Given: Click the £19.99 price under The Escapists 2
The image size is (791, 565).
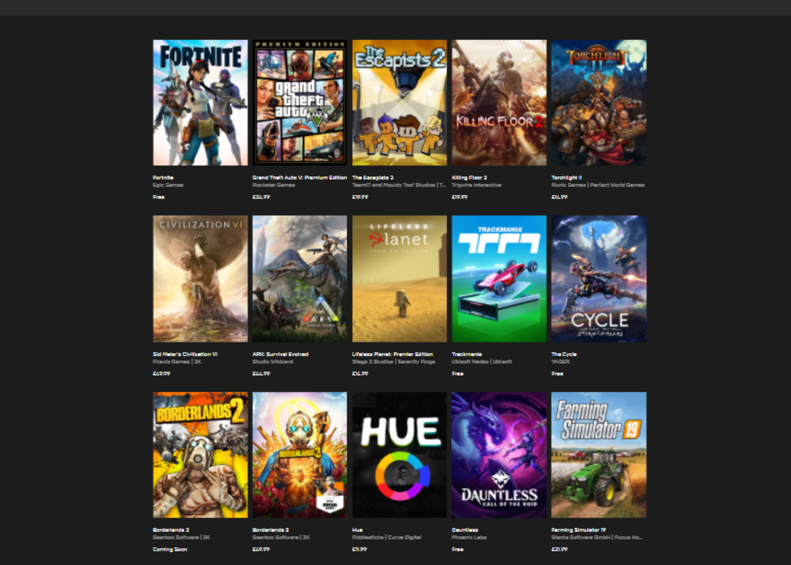Looking at the screenshot, I should pos(360,197).
